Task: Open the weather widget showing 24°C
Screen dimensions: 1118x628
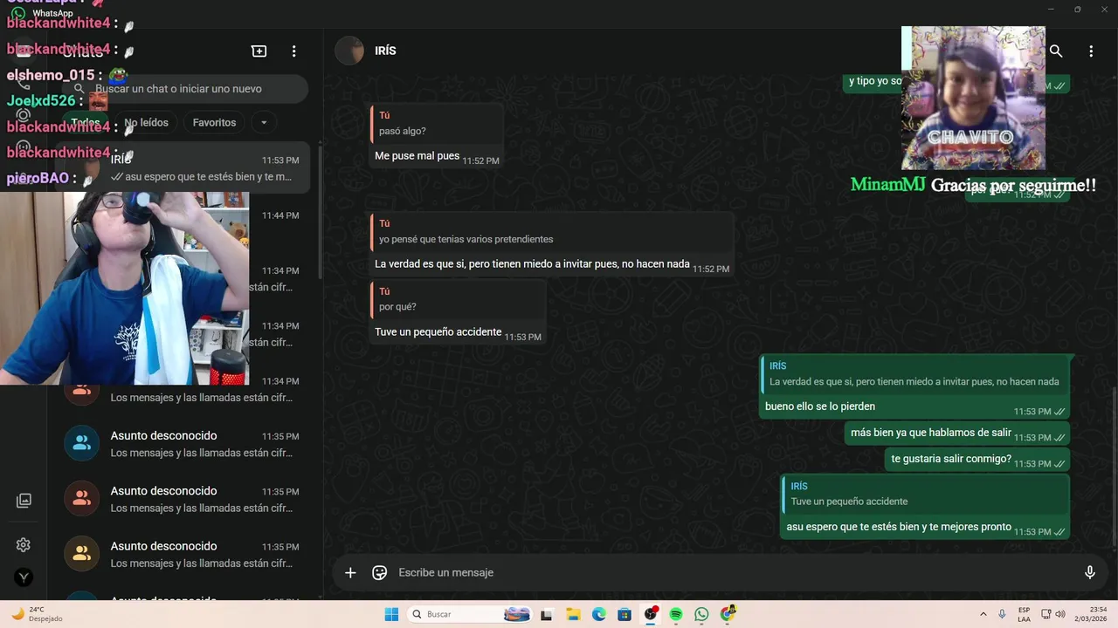Action: 37,614
